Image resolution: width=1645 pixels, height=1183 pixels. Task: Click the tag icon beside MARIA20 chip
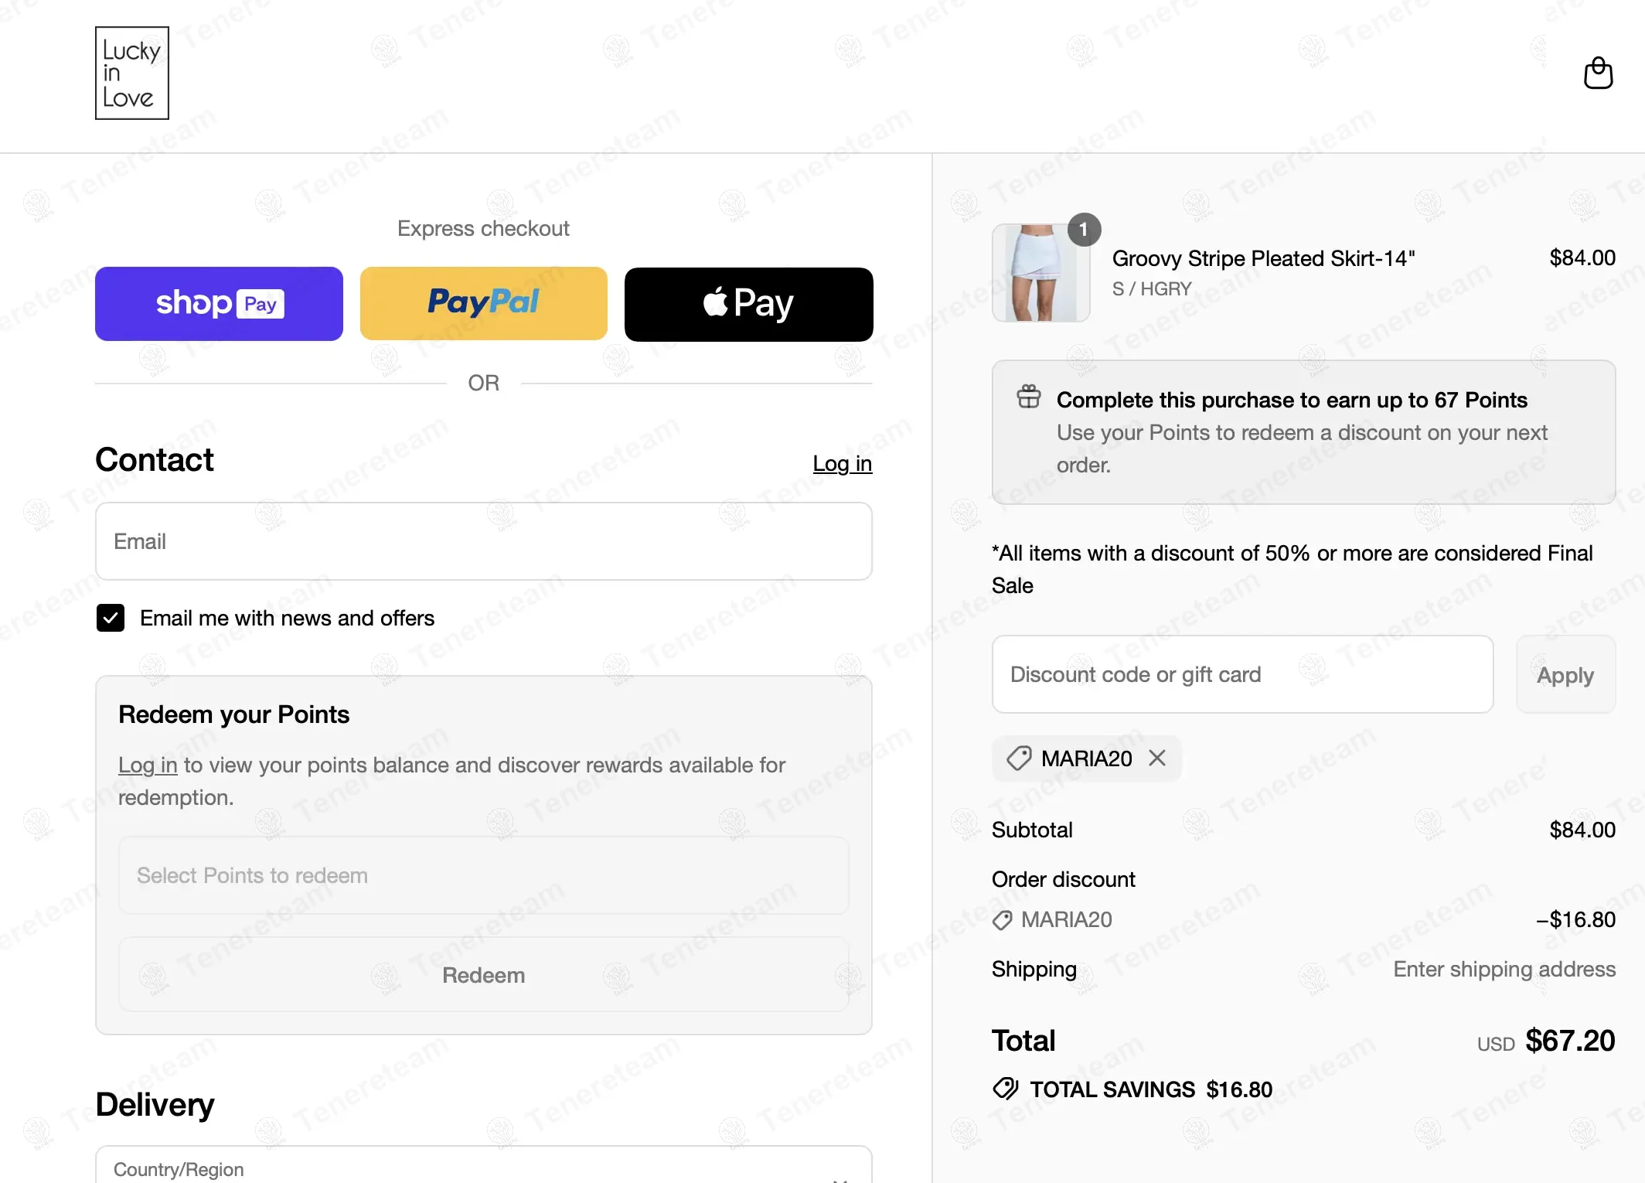click(1019, 759)
